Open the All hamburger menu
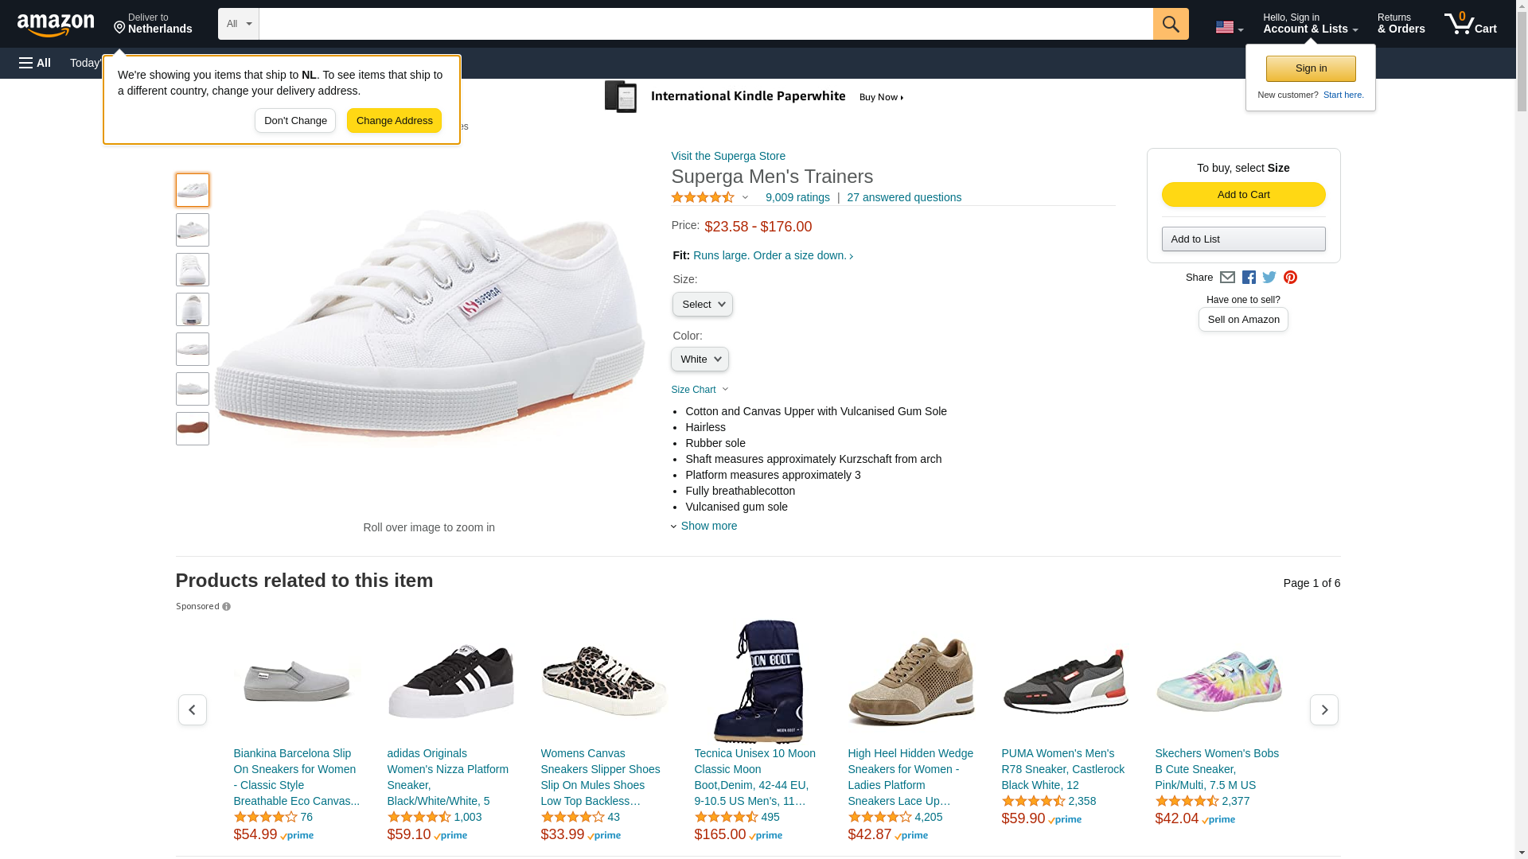The image size is (1528, 859). (35, 63)
